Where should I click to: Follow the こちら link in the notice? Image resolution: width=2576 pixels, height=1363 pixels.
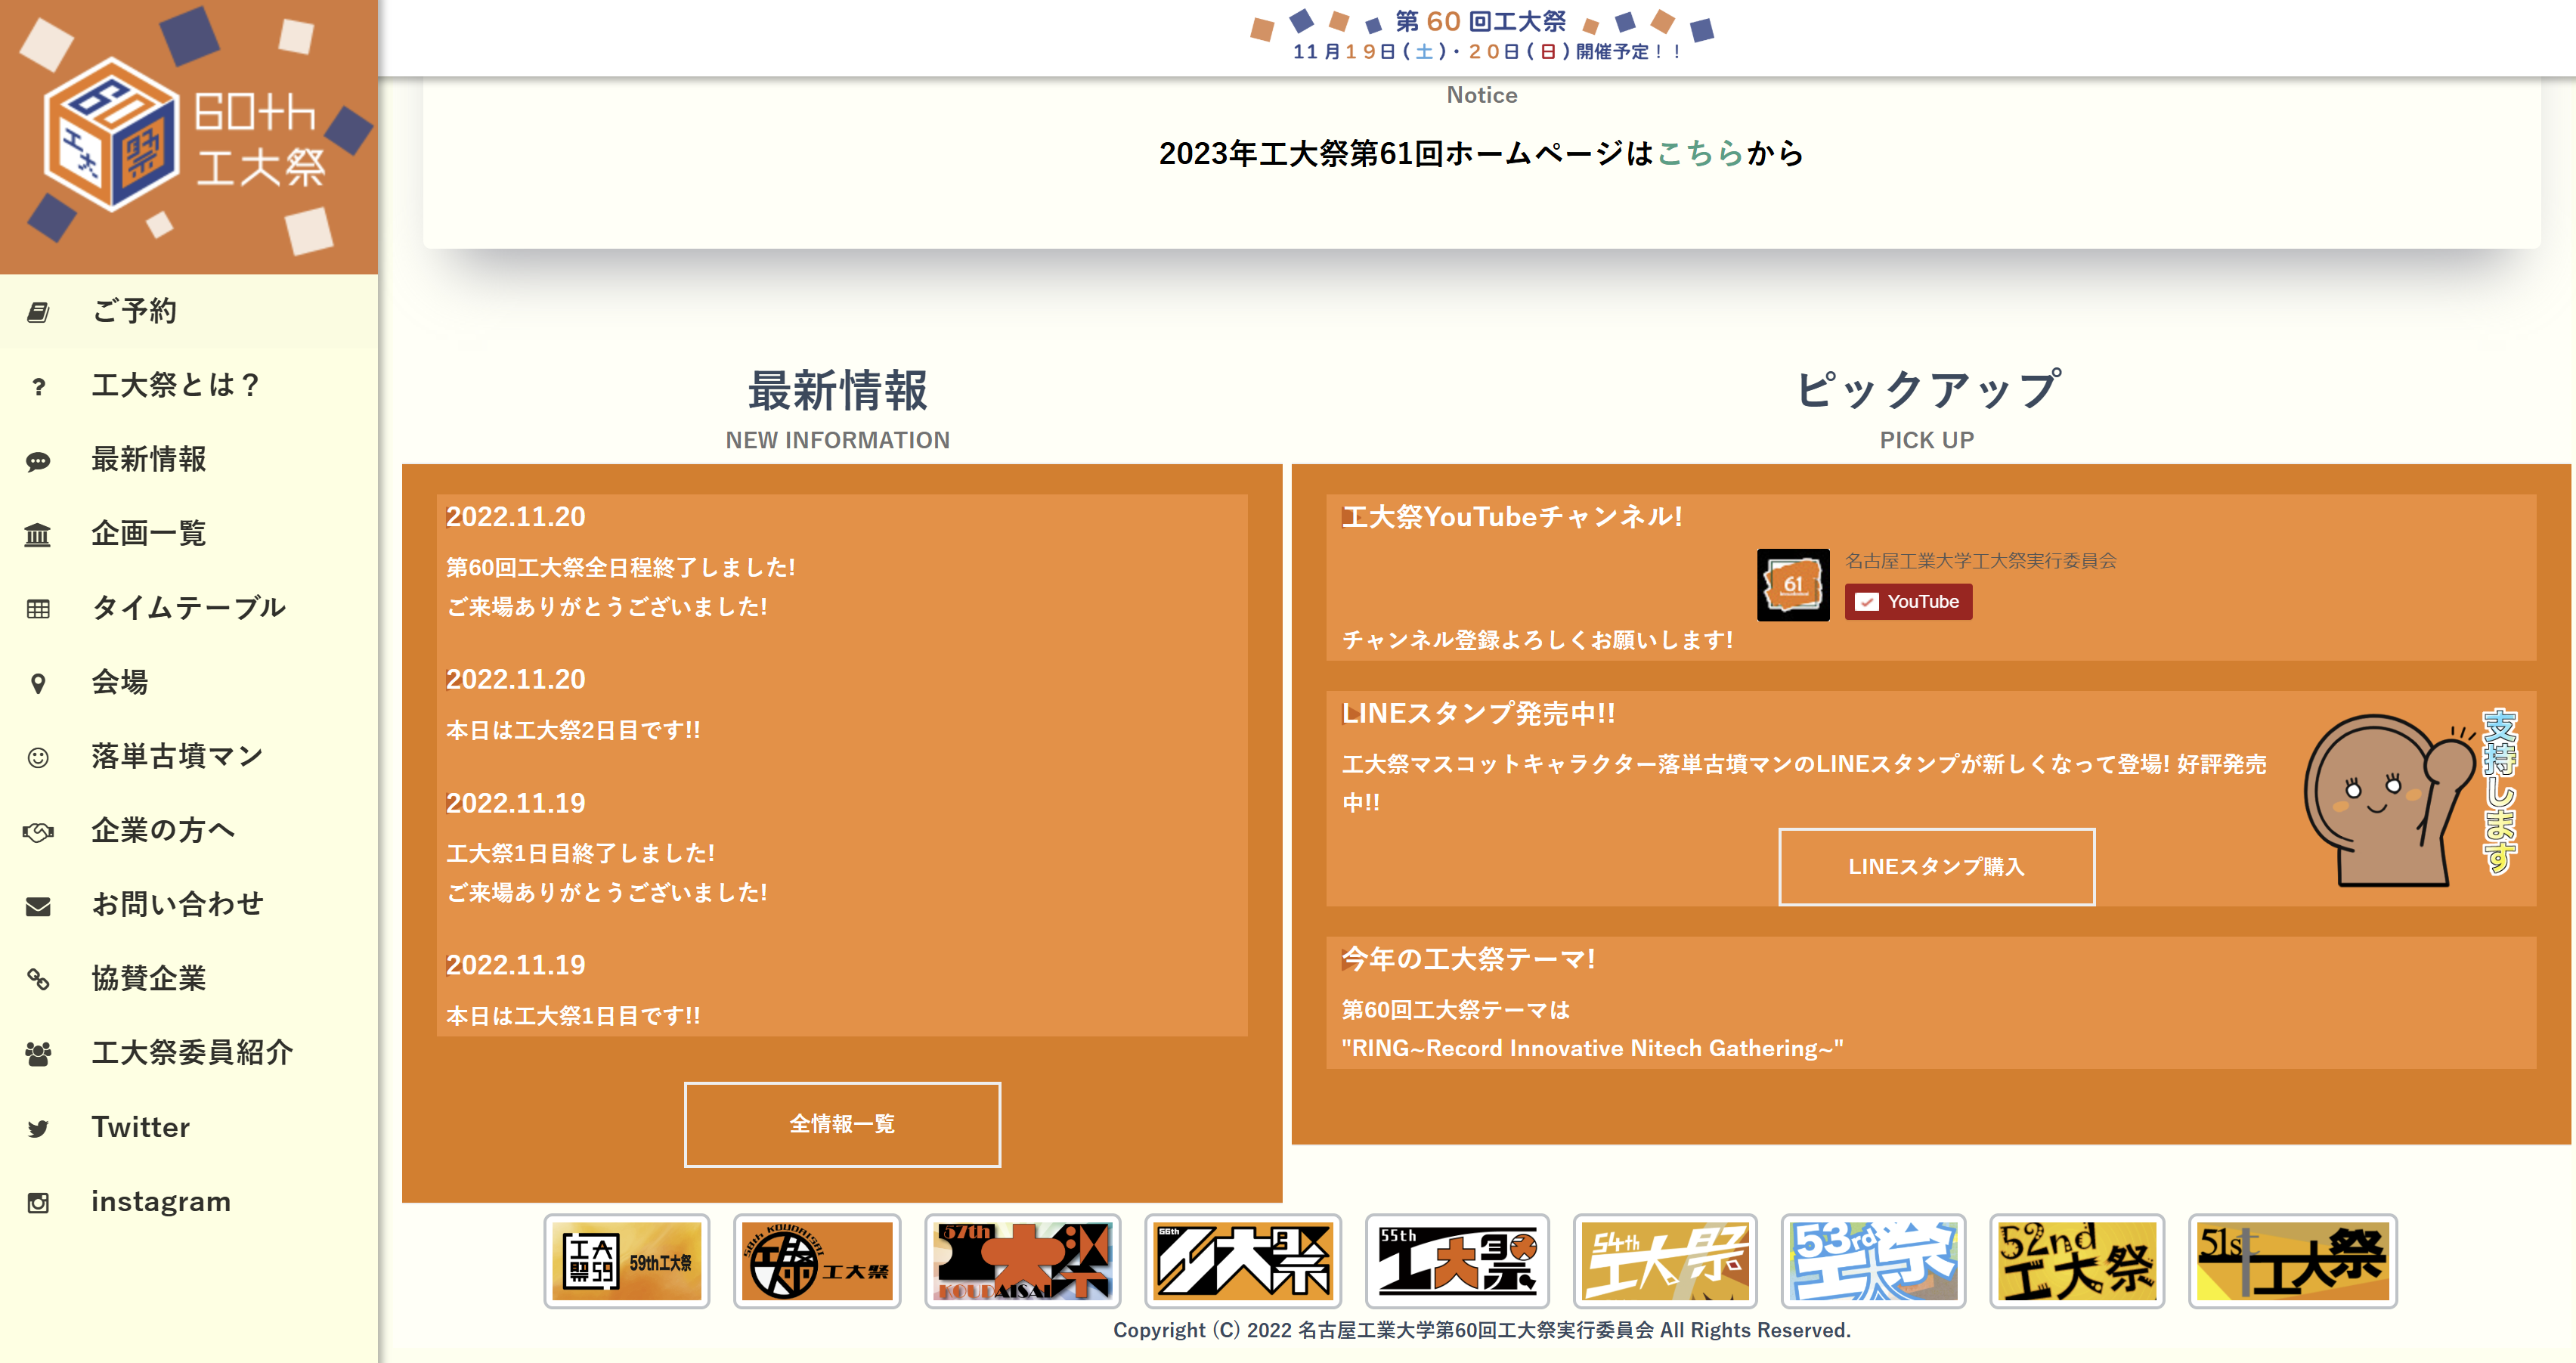[1700, 153]
